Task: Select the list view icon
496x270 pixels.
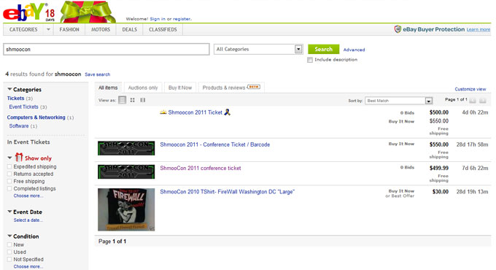Action: [x=122, y=100]
